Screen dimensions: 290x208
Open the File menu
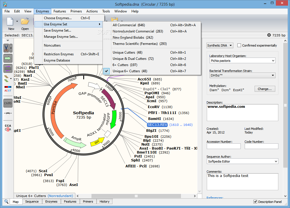[x=7, y=11]
